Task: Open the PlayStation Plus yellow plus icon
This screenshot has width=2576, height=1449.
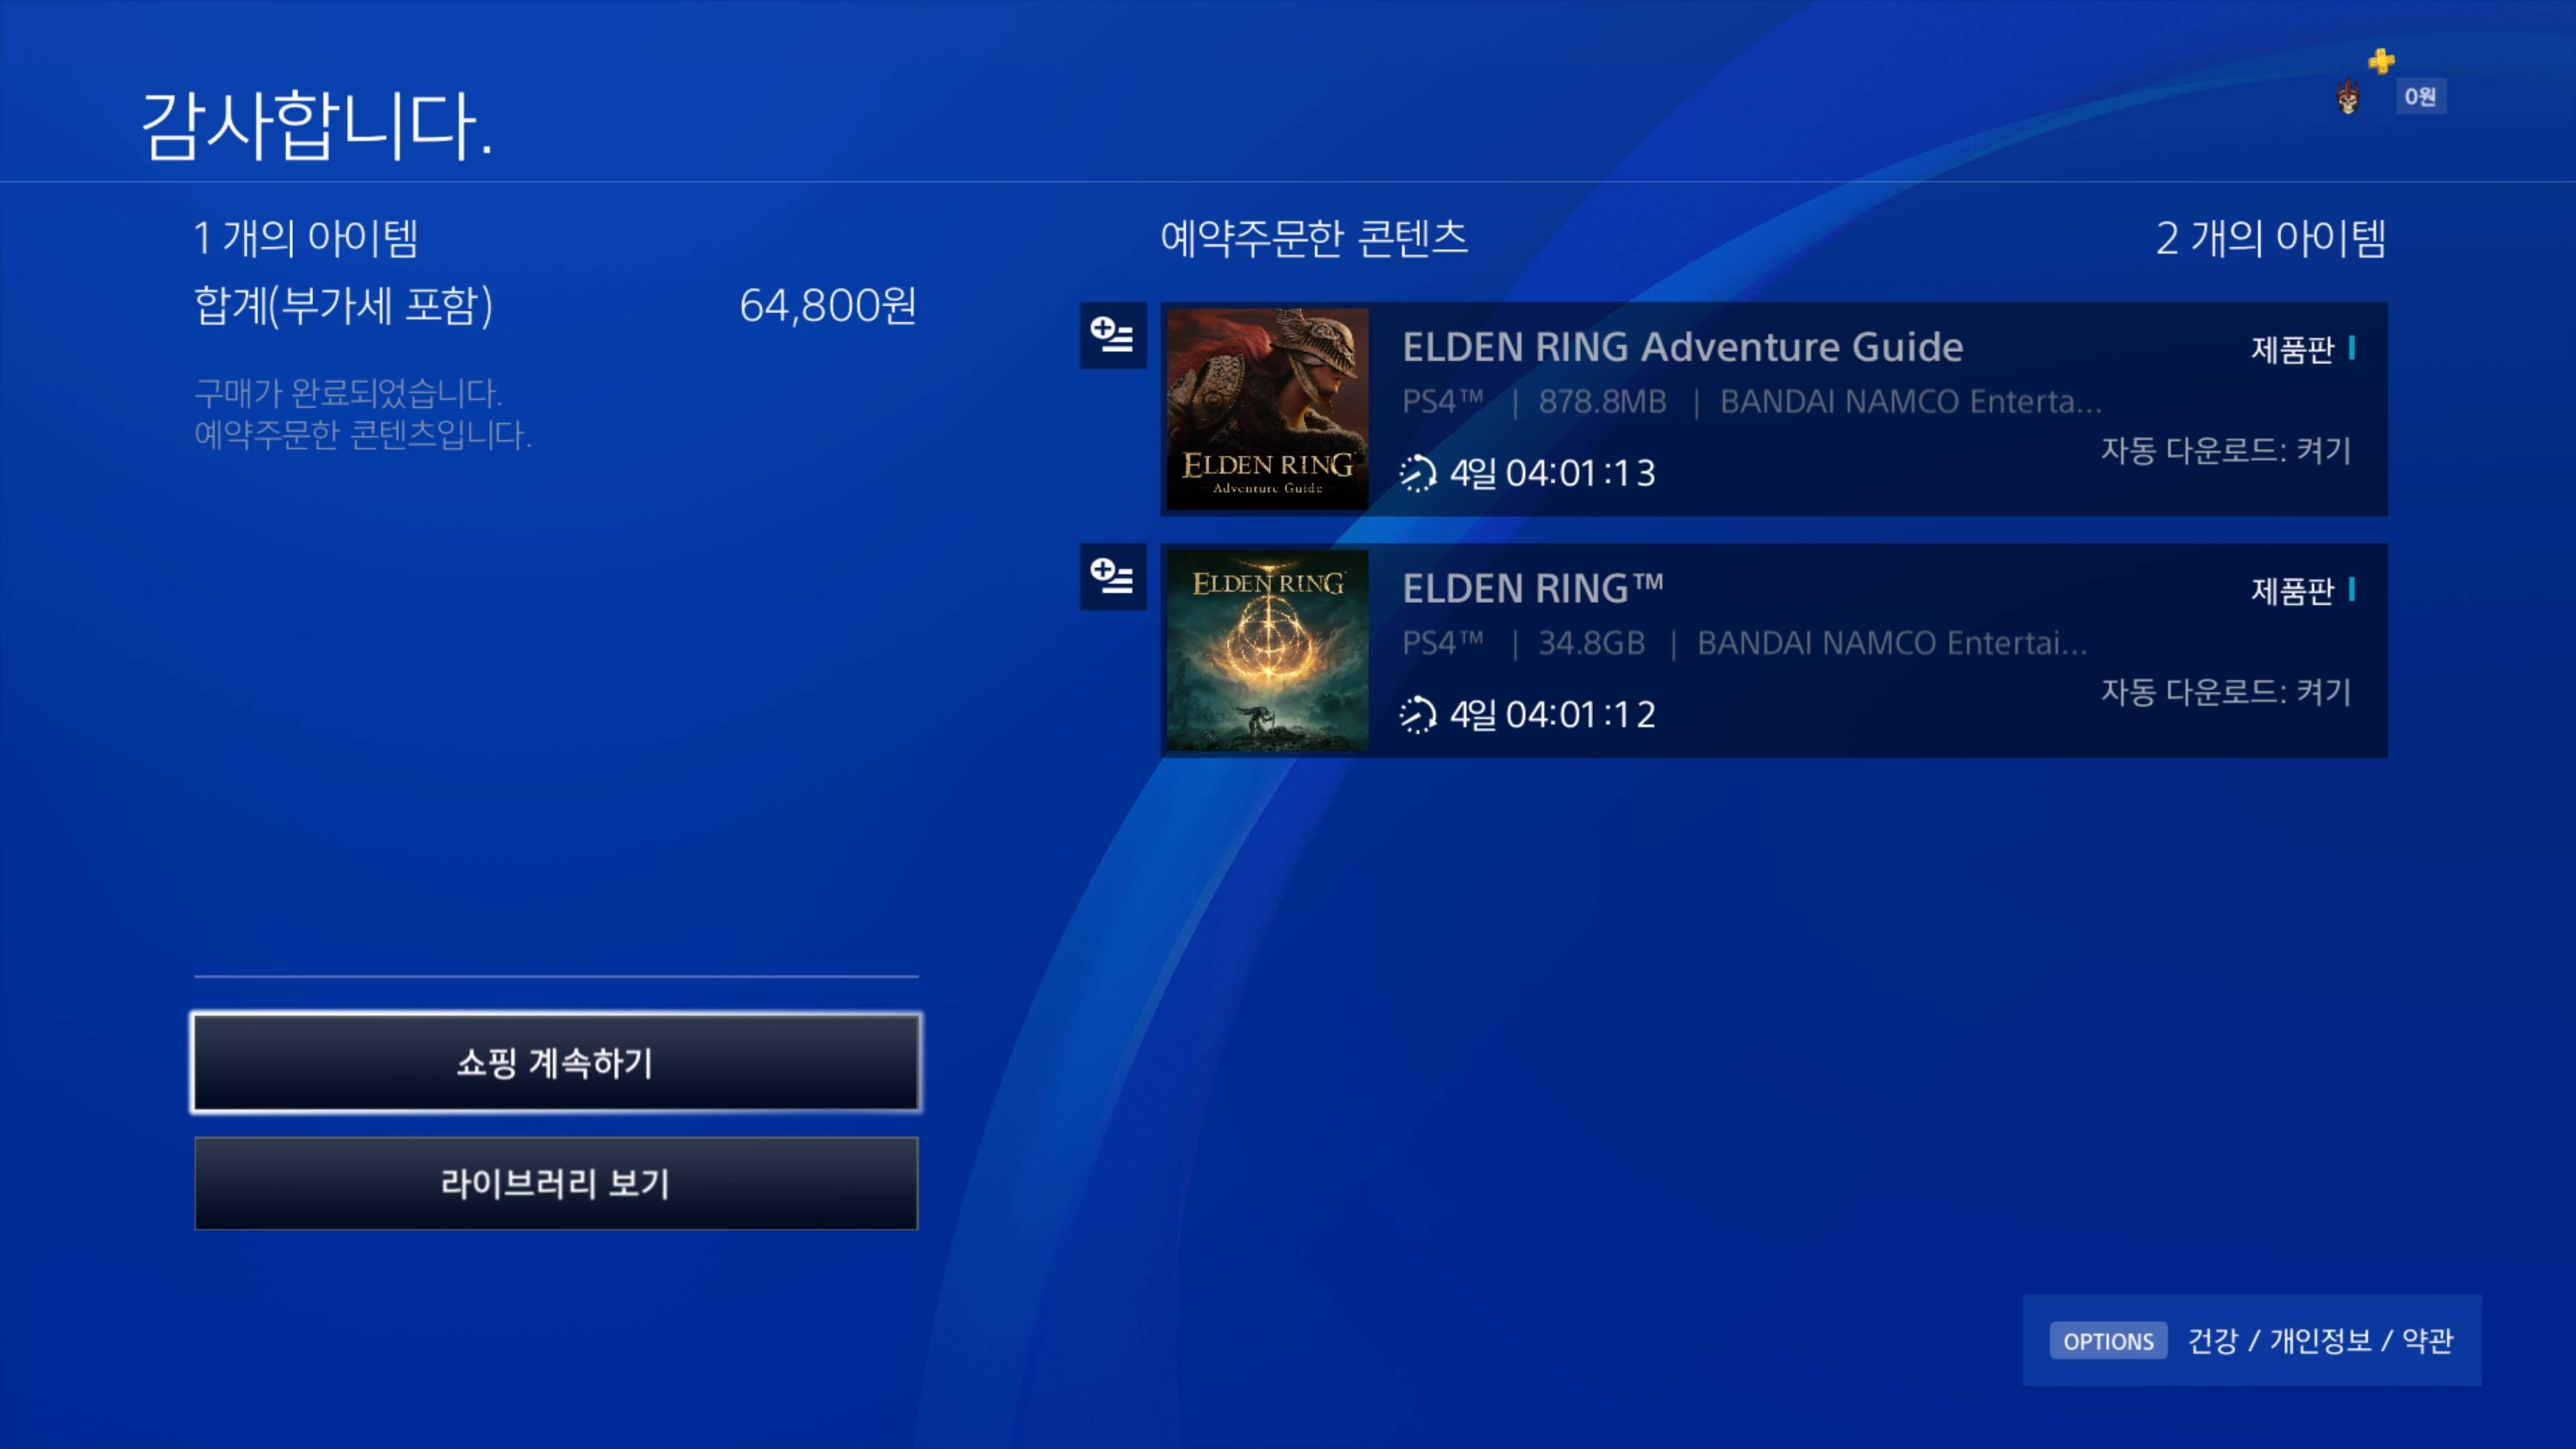Action: coord(2381,61)
